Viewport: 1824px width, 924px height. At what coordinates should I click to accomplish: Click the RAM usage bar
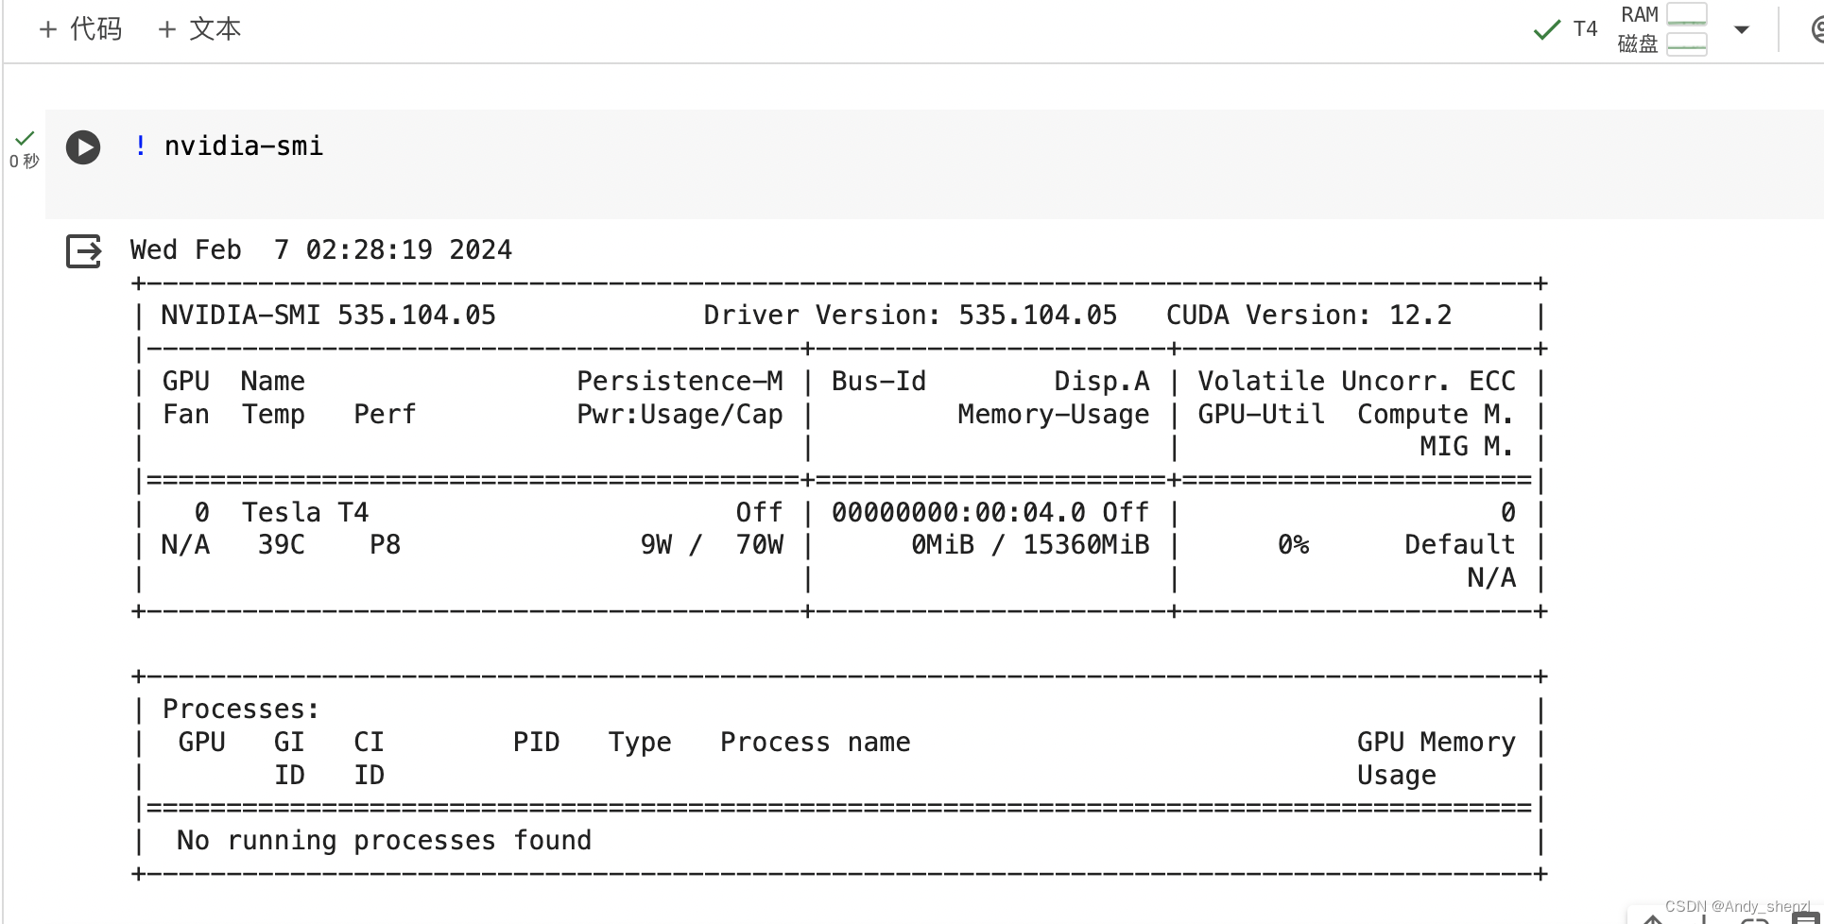pyautogui.click(x=1687, y=14)
